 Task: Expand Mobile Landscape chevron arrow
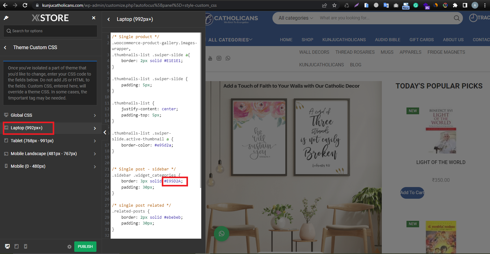[95, 154]
